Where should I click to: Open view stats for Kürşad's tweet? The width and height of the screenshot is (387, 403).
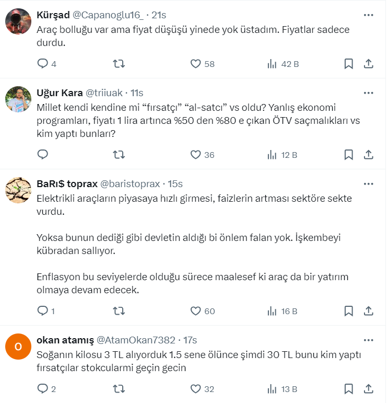(x=272, y=64)
